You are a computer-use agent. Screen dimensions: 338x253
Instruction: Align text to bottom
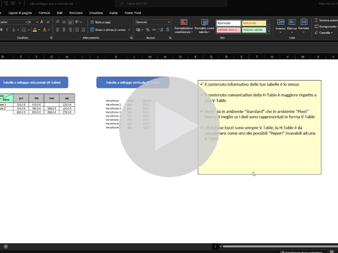pyautogui.click(x=70, y=22)
